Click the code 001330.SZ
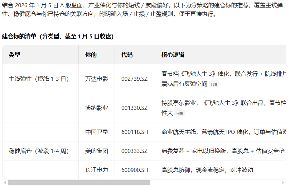 (x=135, y=108)
